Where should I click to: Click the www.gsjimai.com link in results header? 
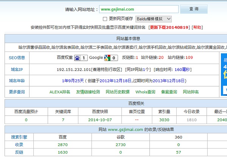[x=126, y=129]
